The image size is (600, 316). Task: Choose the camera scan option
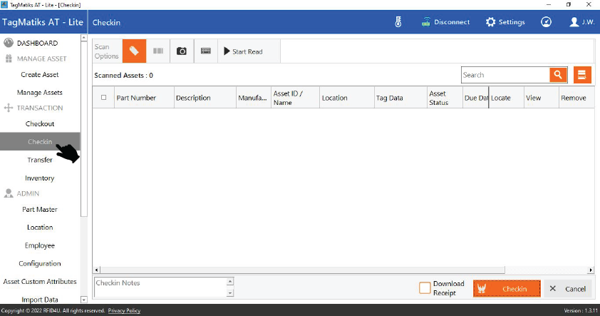coord(182,51)
